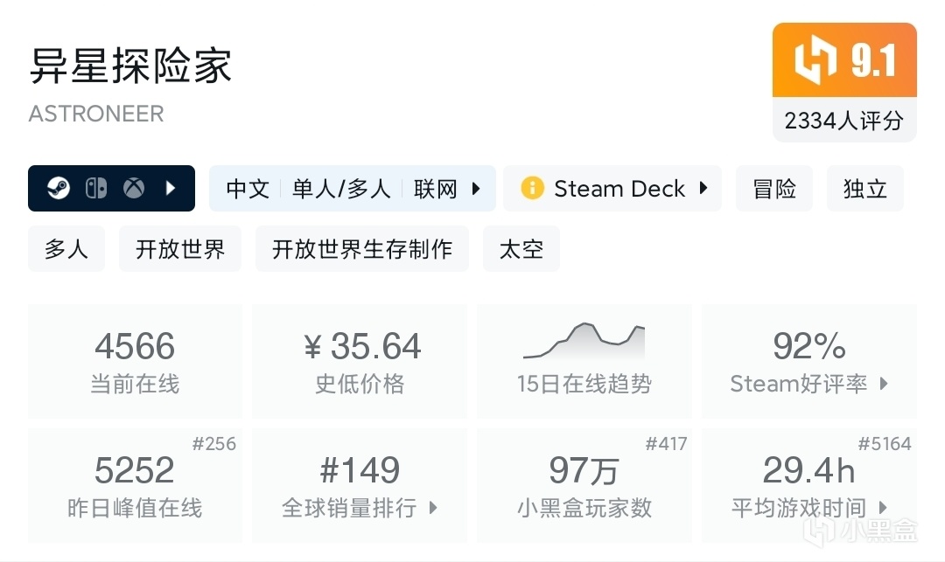
Task: Select the 多人 tag
Action: tap(66, 249)
